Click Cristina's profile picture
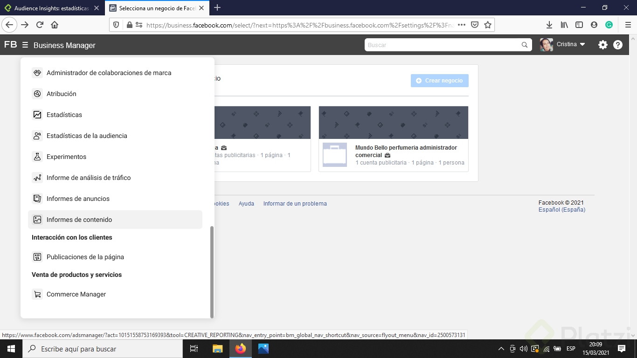 click(x=547, y=45)
